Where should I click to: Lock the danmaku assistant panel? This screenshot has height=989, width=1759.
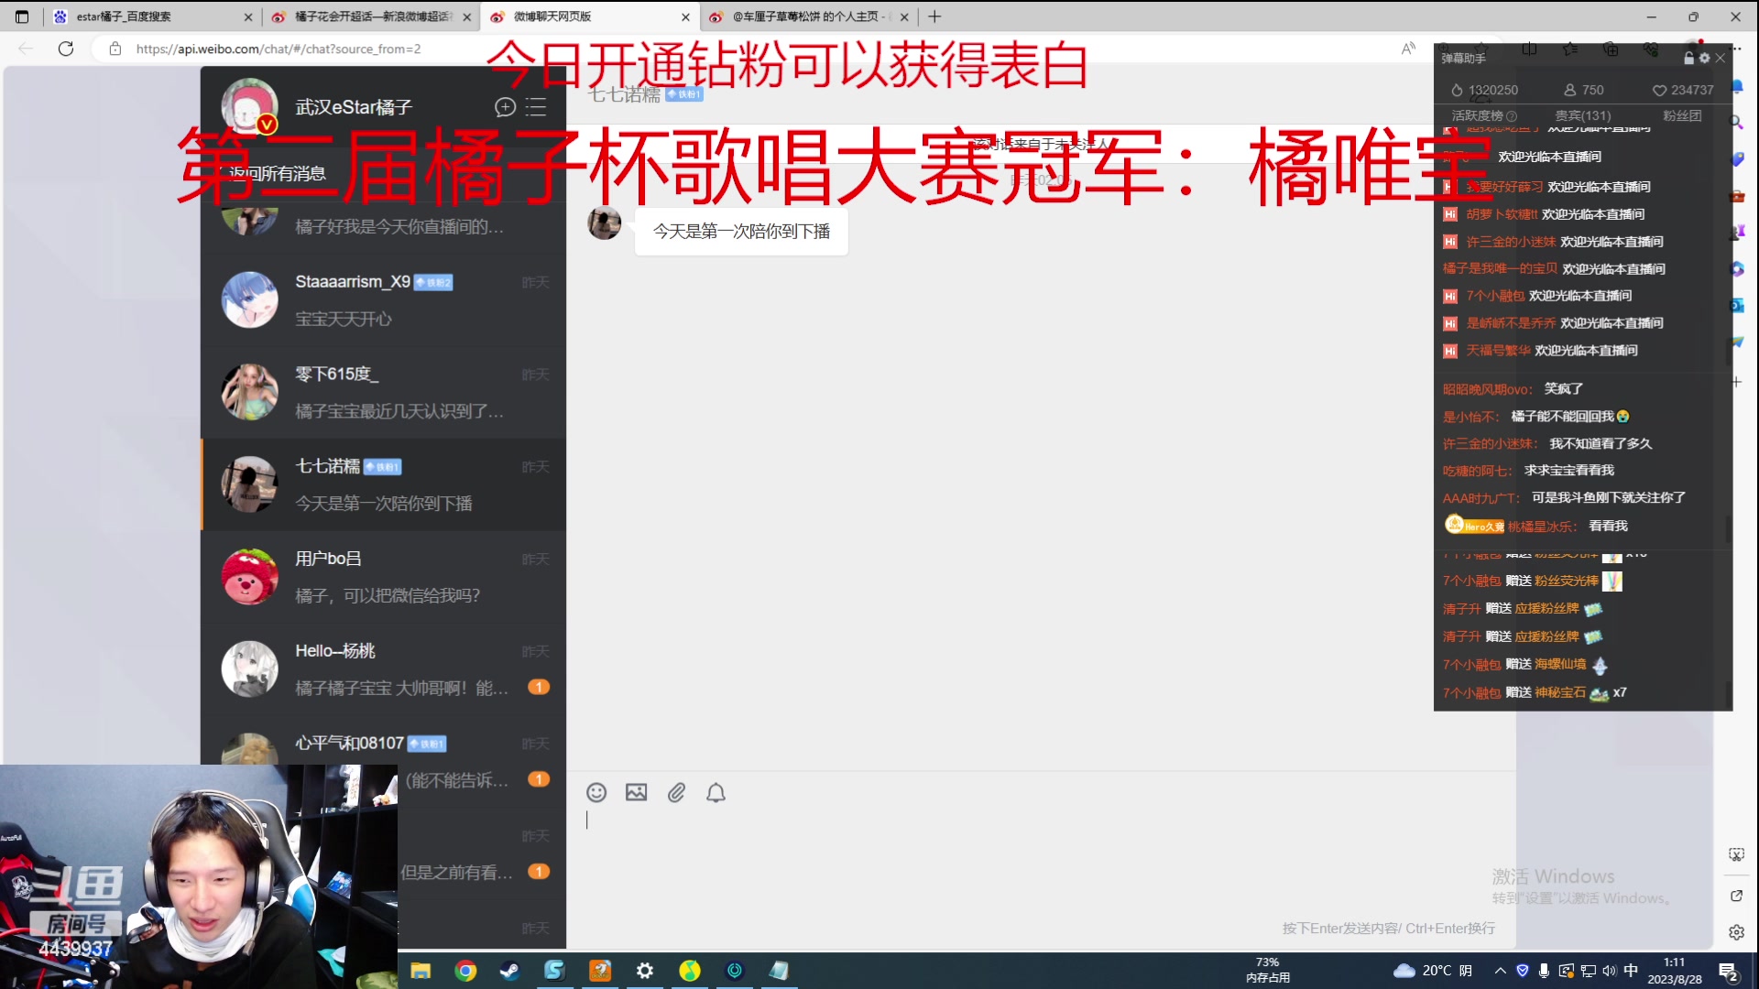[1688, 58]
